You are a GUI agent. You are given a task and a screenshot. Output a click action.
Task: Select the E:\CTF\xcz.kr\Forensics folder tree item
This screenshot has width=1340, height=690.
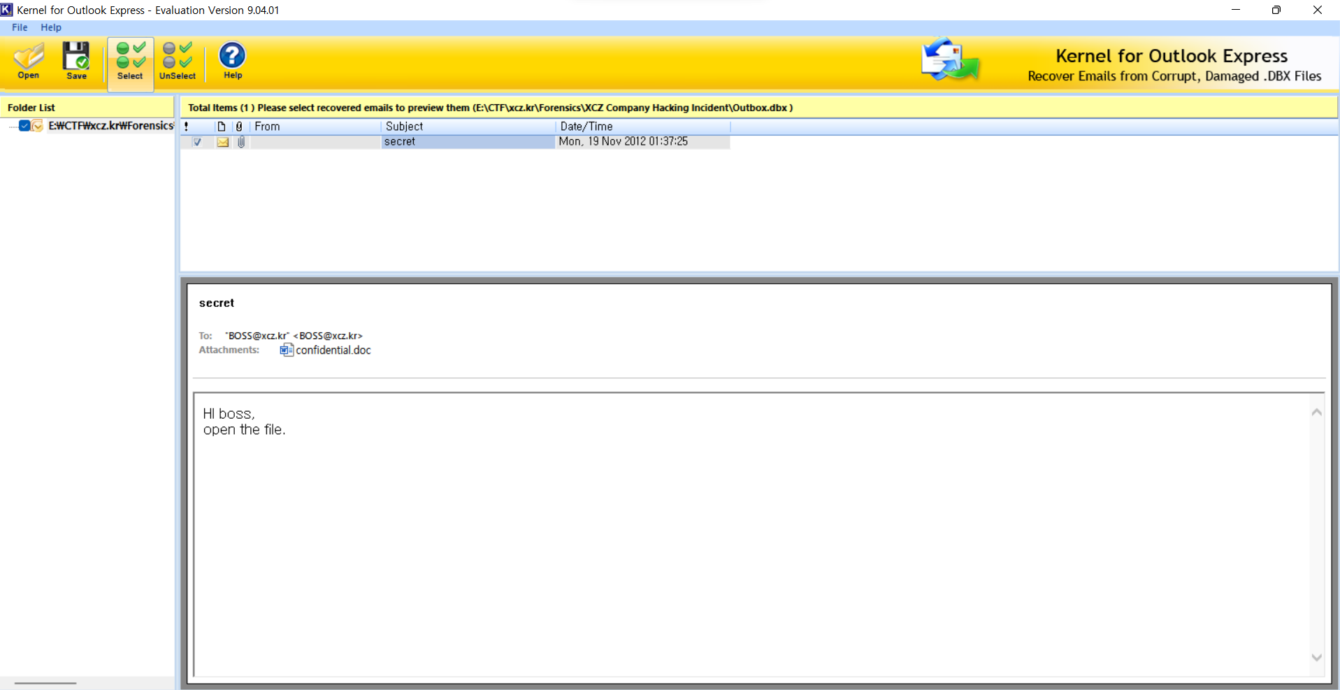tap(110, 126)
